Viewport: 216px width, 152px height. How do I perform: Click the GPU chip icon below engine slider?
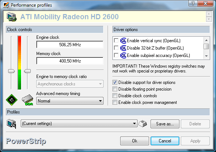pyautogui.click(x=12, y=100)
